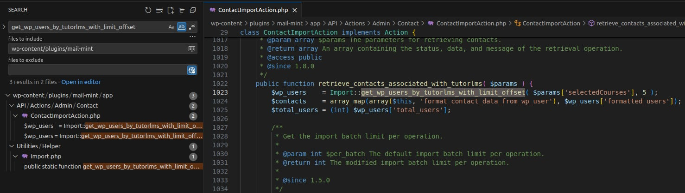
Task: Click PHP file icon in editor tab
Action: (x=212, y=10)
